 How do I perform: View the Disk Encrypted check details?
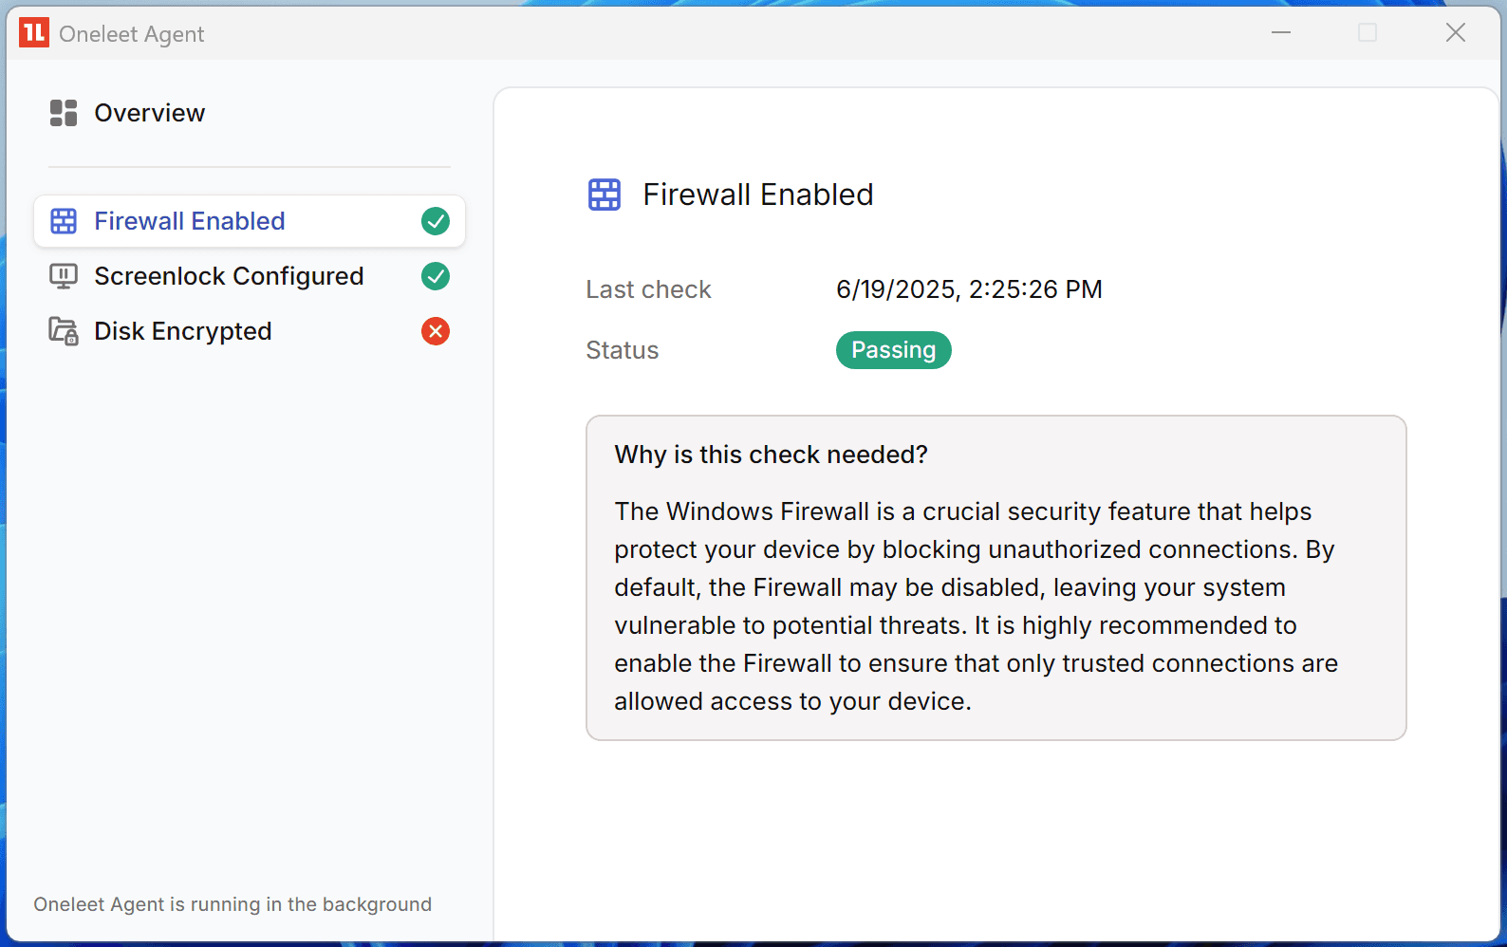tap(183, 331)
